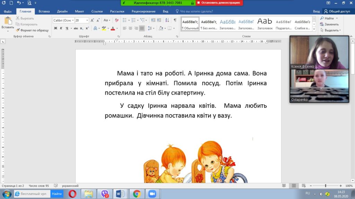The image size is (355, 199).
Task: Apply strikethrough formatting (abc)
Action: coord(76,28)
